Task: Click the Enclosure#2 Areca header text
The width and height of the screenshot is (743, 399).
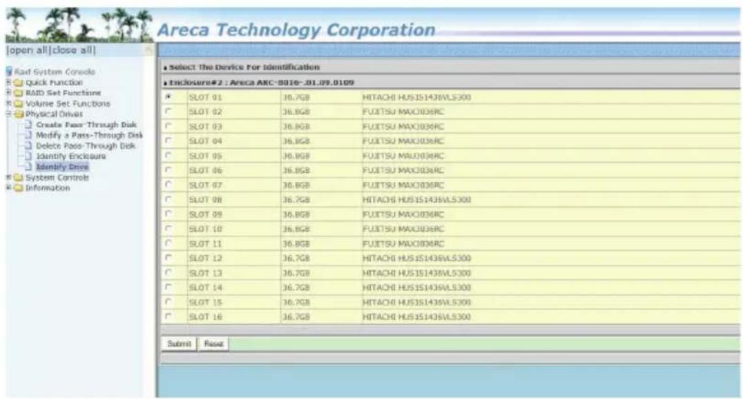Action: 262,83
